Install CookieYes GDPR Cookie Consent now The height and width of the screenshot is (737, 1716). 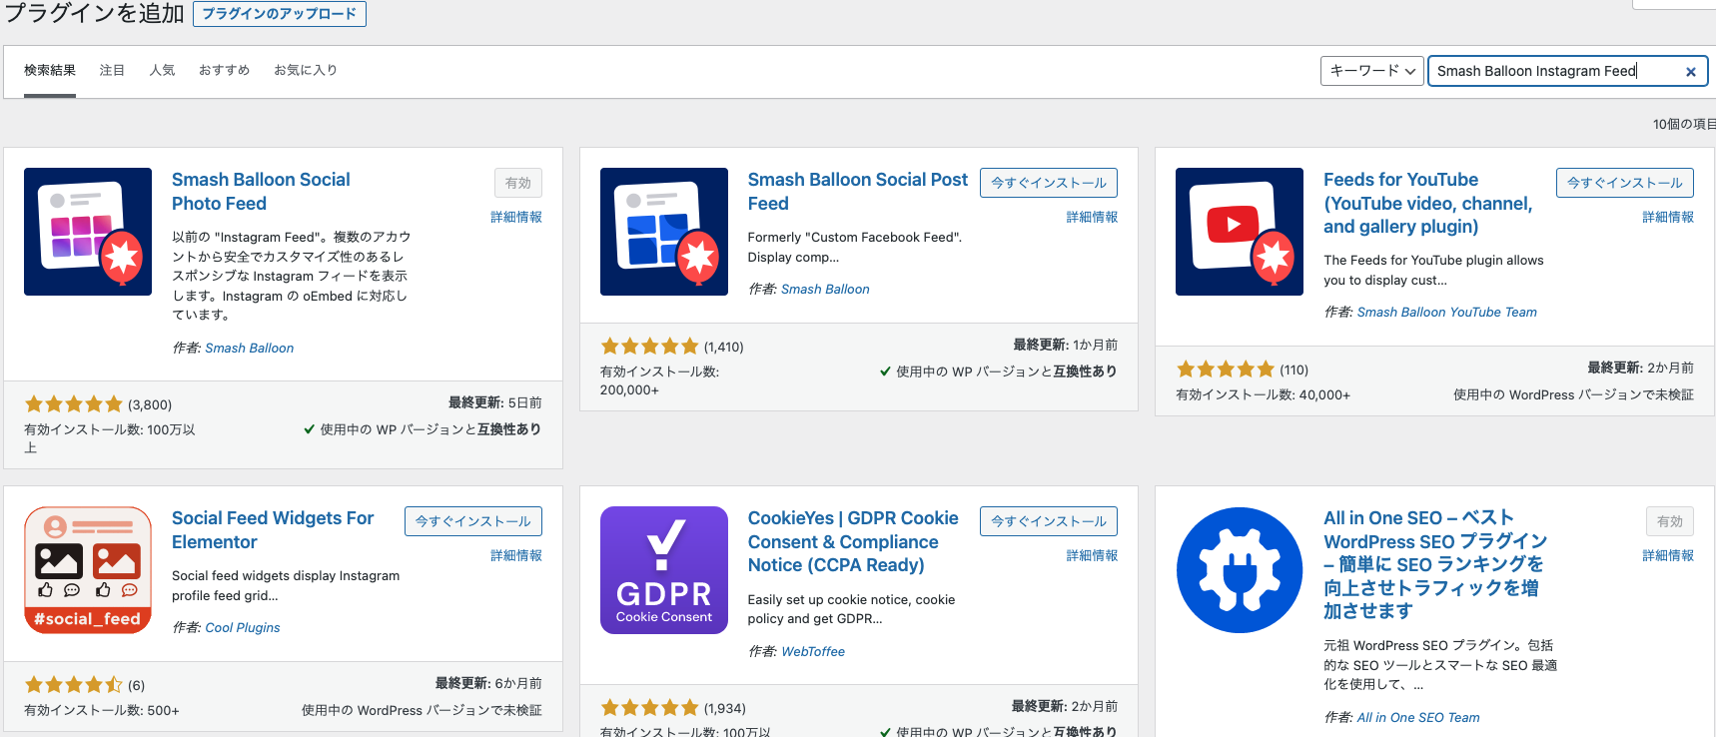tap(1049, 521)
